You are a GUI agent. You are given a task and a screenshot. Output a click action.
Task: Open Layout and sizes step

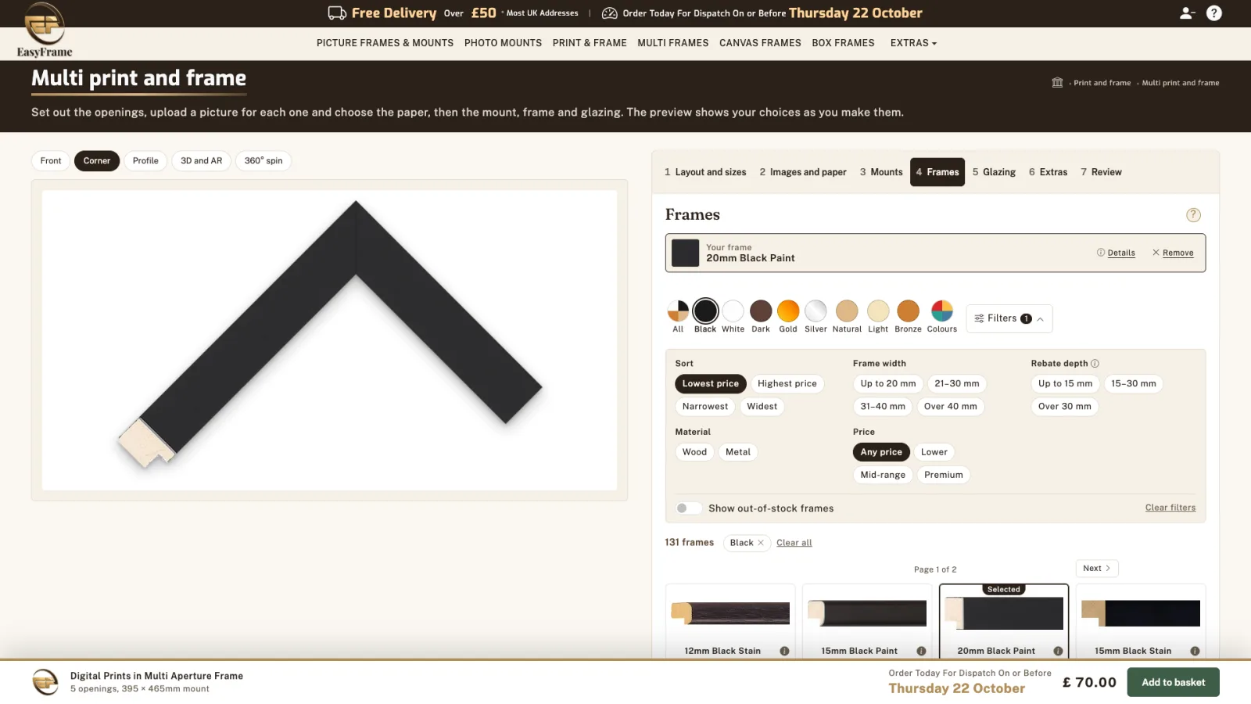(x=705, y=172)
